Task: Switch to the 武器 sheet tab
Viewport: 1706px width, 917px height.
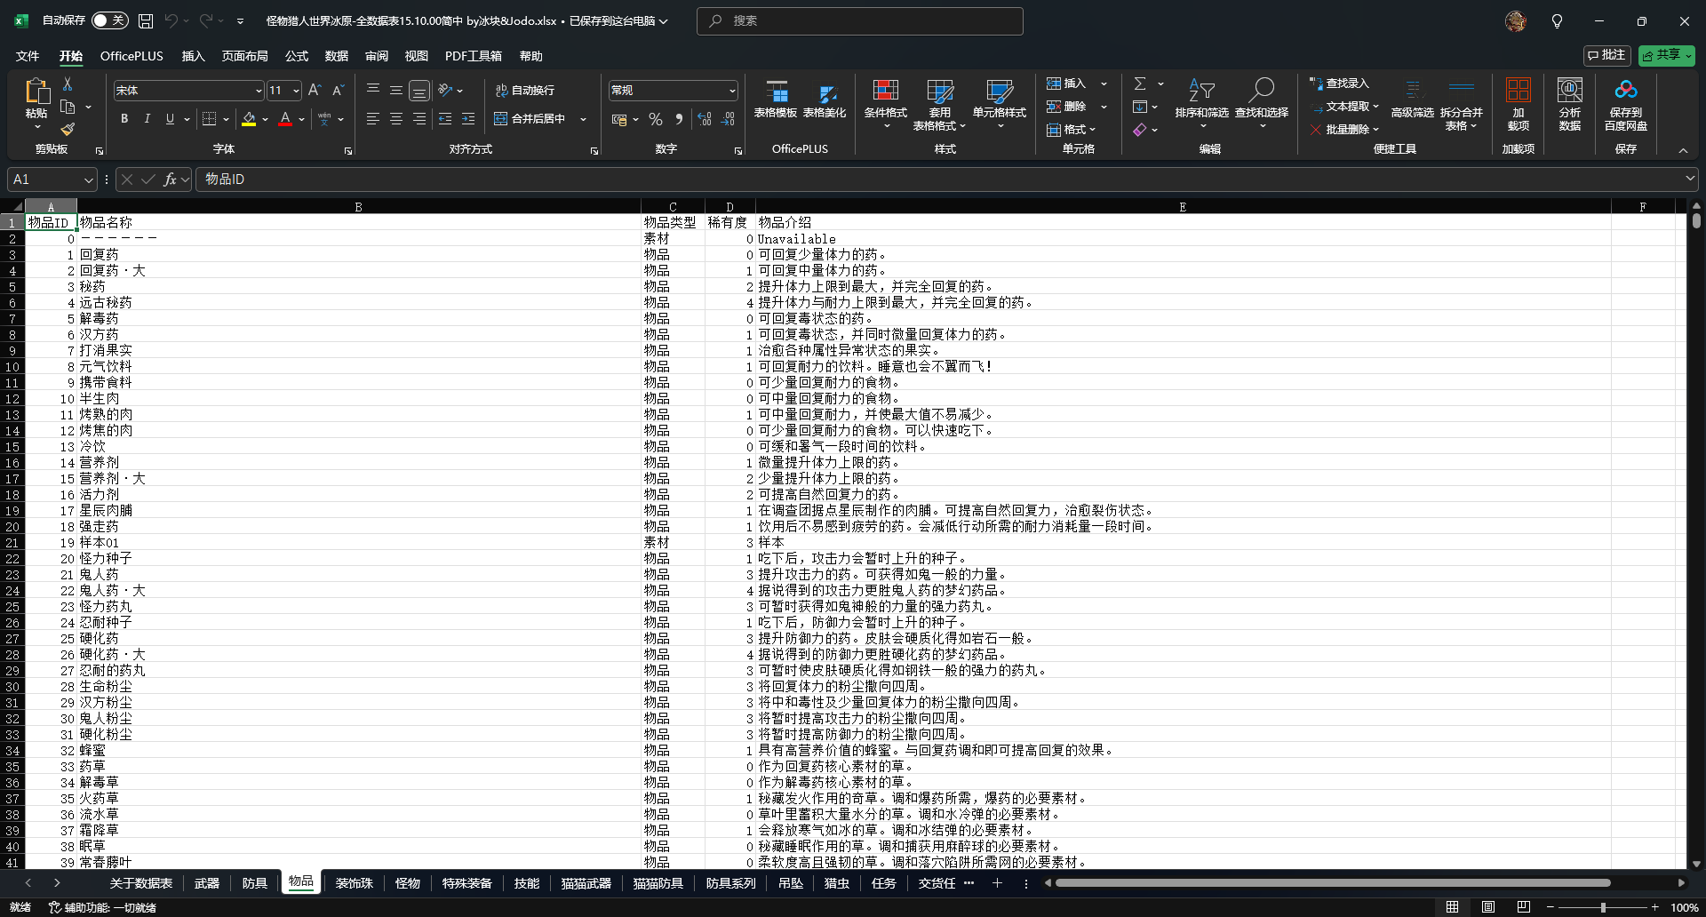Action: click(207, 883)
